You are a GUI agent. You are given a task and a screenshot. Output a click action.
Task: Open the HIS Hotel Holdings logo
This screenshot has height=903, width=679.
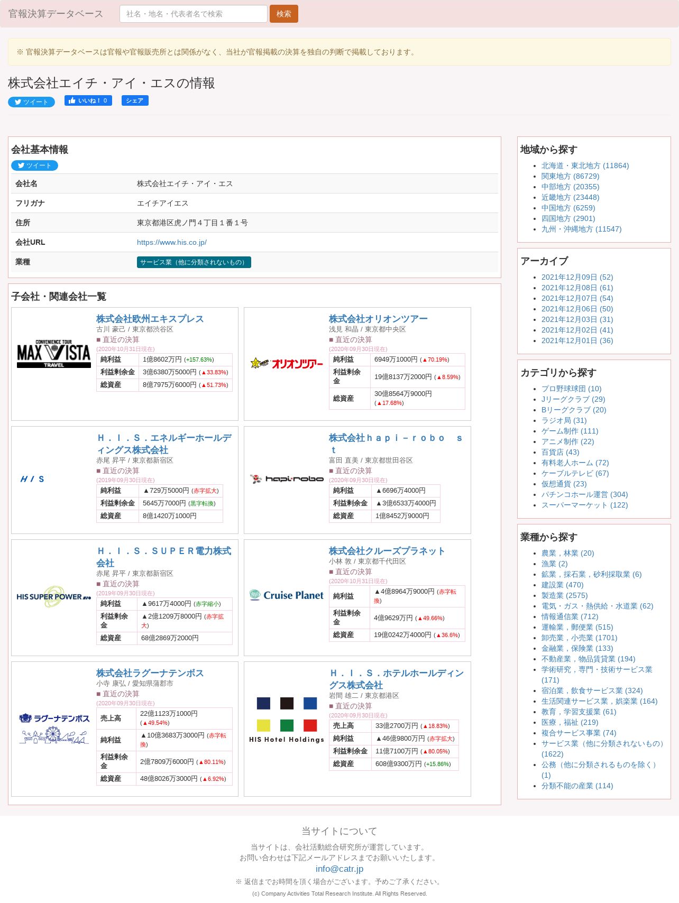point(287,721)
